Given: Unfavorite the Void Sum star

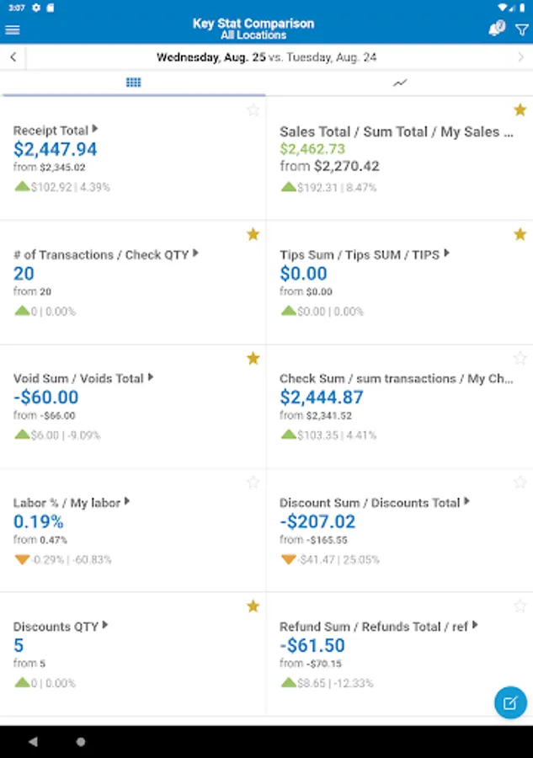Looking at the screenshot, I should (x=253, y=358).
